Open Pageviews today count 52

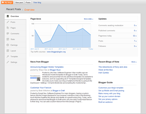[135, 36]
